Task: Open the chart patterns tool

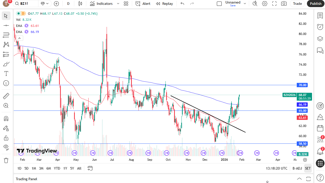Action: [6, 45]
